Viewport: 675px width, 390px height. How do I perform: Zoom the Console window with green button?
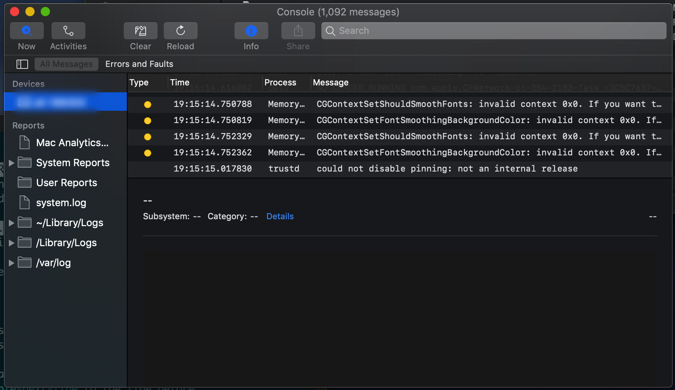[x=45, y=12]
